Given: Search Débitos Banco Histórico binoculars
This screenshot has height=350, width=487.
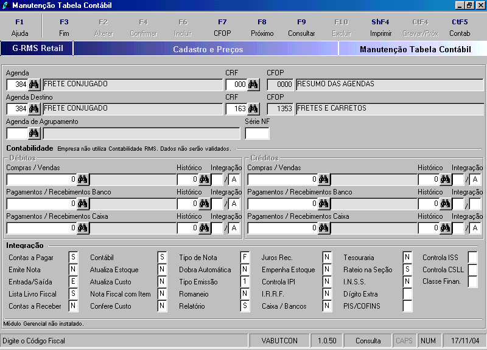Looking at the screenshot, I should pos(204,204).
